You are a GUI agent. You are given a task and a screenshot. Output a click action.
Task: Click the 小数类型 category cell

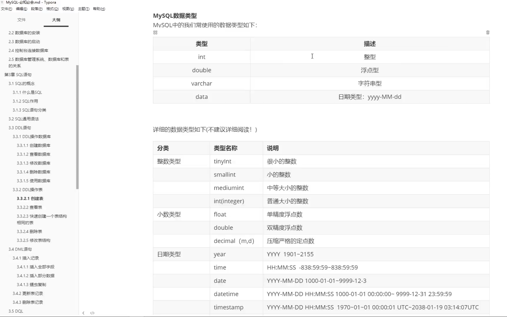click(181, 215)
